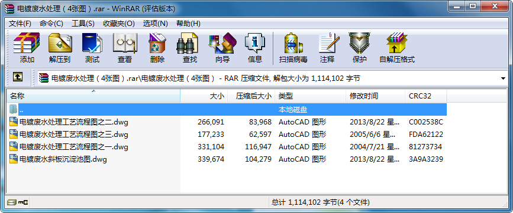Image resolution: width=513 pixels, height=213 pixels.
Task: Click the parent folder '..' icon
Action: click(x=13, y=109)
